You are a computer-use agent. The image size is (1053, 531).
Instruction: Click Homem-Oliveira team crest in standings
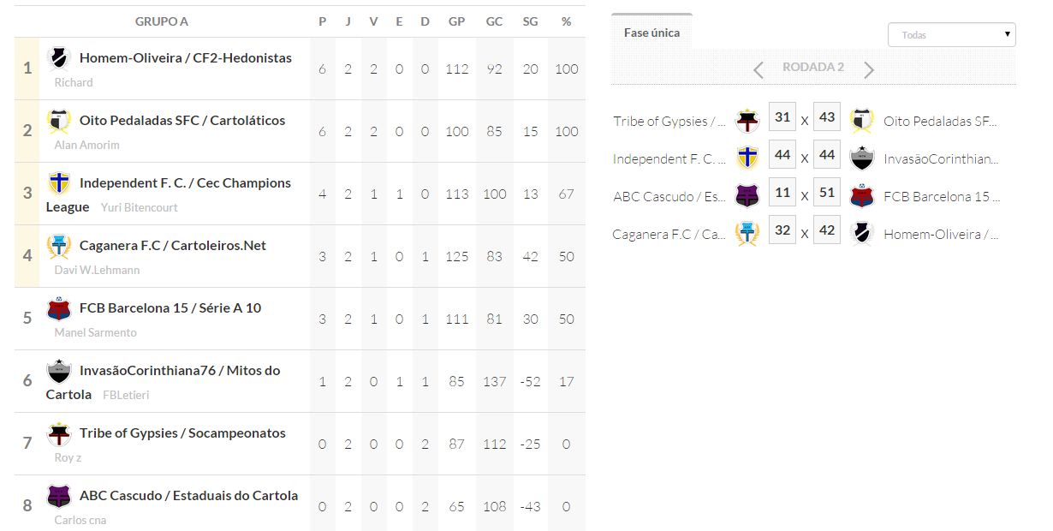pyautogui.click(x=59, y=58)
